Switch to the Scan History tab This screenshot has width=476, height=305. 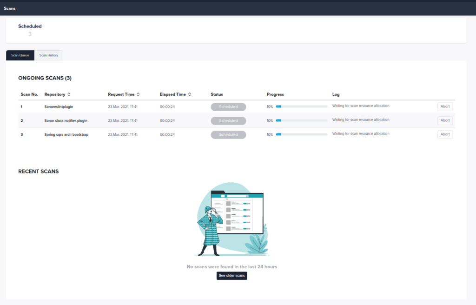(x=49, y=55)
